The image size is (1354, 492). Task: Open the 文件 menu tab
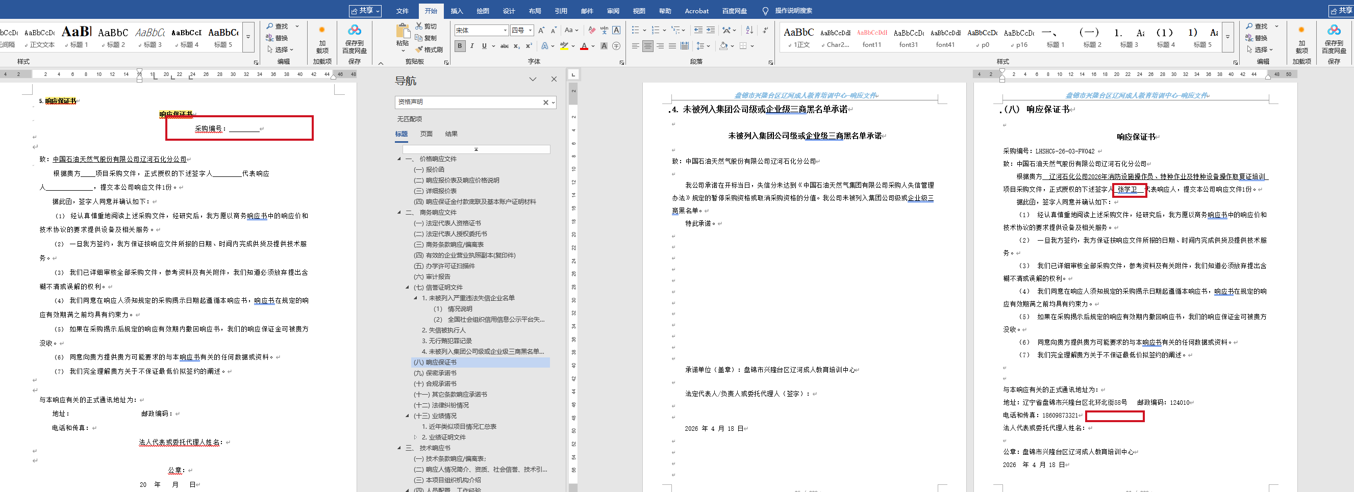tap(403, 11)
